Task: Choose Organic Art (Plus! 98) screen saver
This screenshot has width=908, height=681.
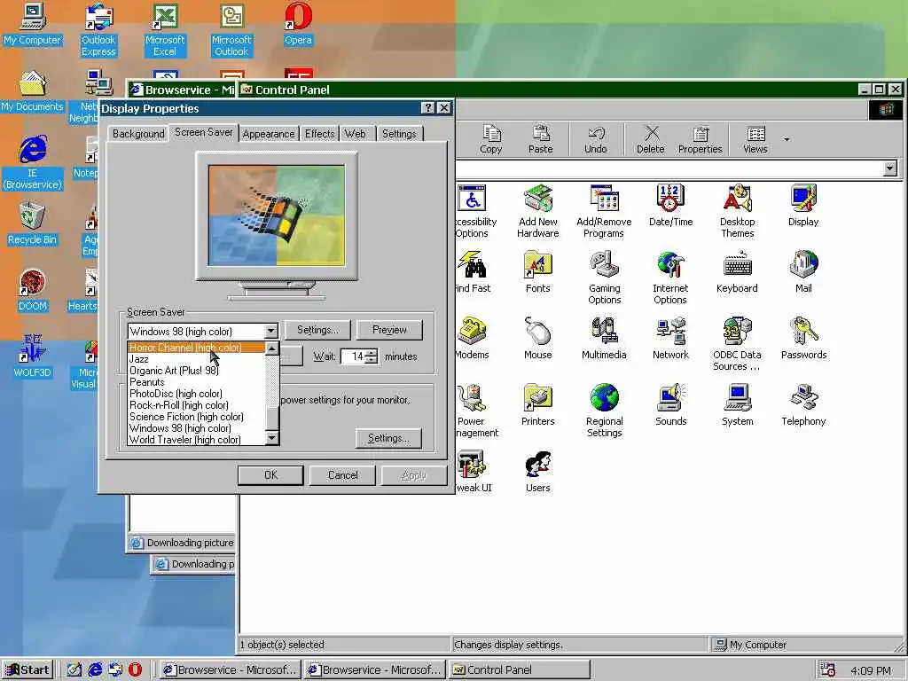Action: (x=196, y=371)
